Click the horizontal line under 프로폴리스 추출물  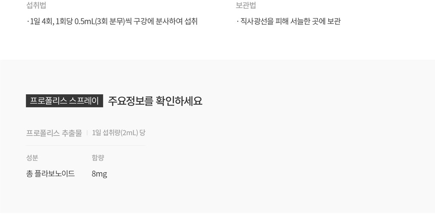[x=85, y=145]
